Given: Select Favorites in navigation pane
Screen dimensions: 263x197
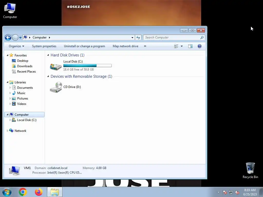Looking at the screenshot, I should [21, 55].
